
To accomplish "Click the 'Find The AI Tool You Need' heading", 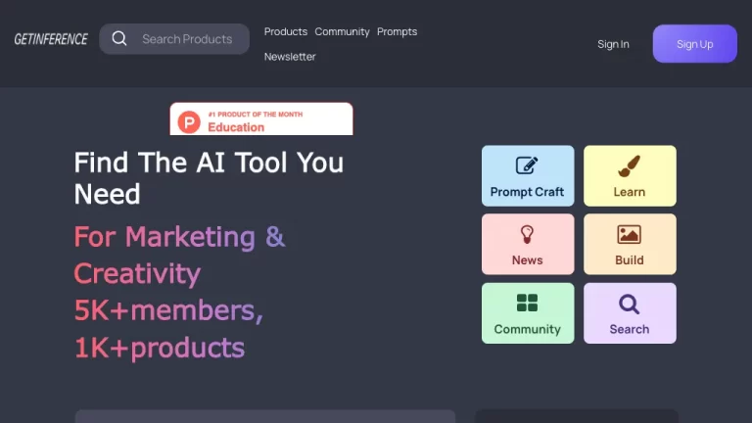I will tap(209, 177).
